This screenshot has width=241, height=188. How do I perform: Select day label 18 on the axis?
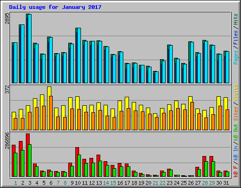[x=134, y=183]
